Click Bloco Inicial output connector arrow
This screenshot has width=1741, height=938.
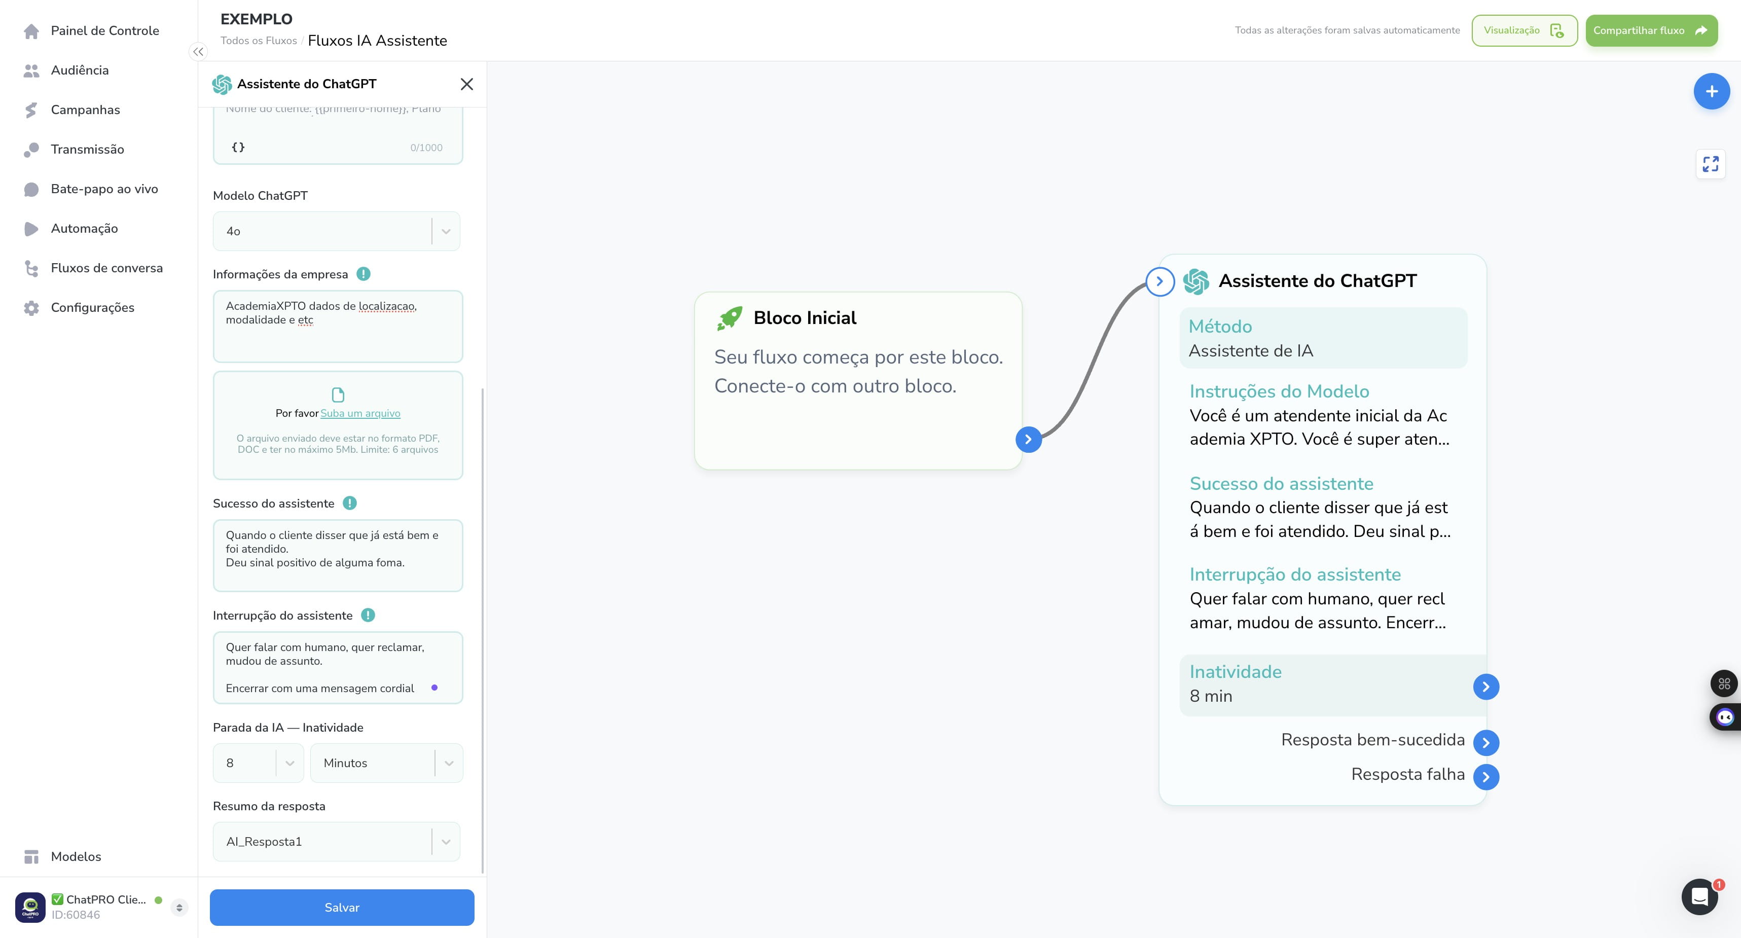point(1028,439)
